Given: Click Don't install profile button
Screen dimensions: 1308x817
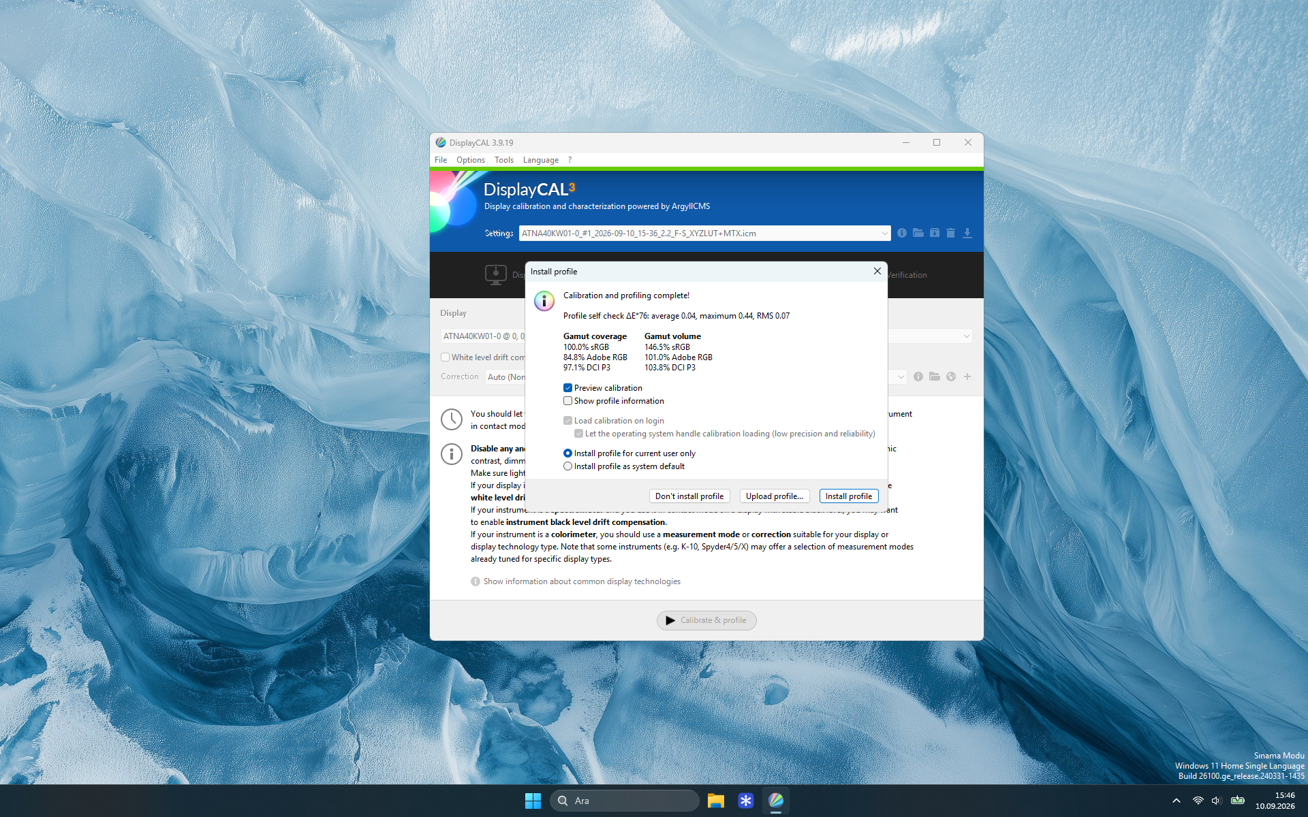Looking at the screenshot, I should click(689, 496).
